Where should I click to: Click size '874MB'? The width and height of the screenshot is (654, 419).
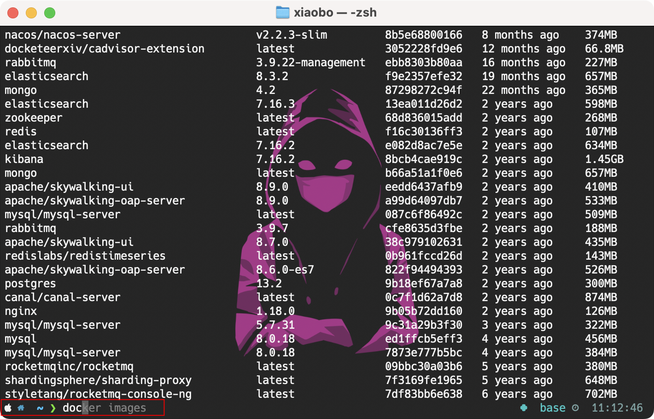(601, 297)
